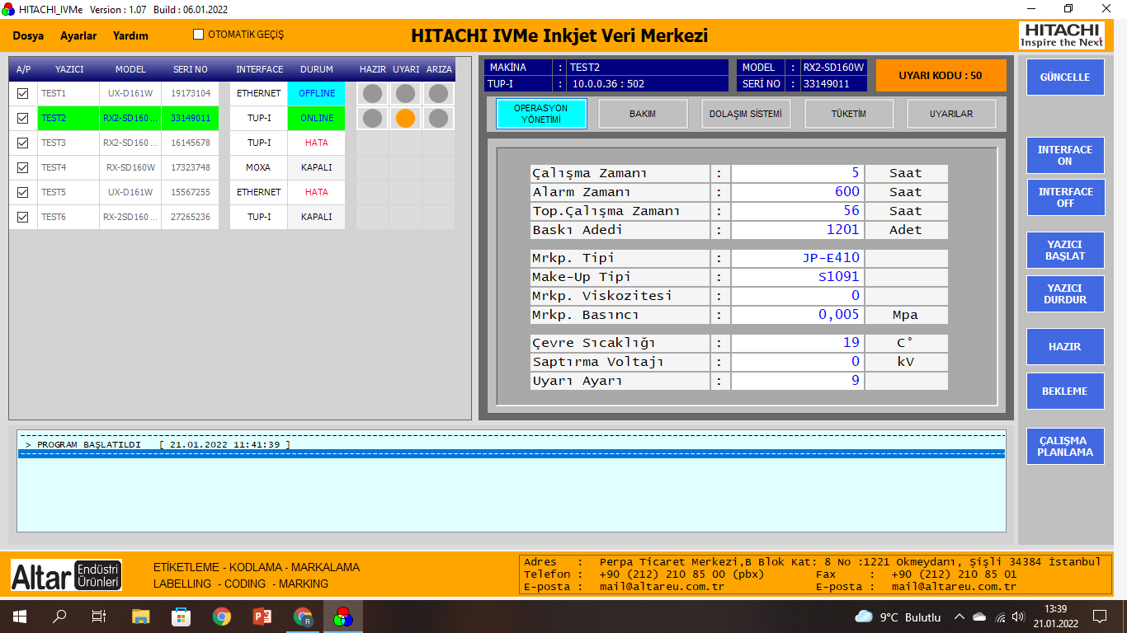Click the ONLINE status cell
This screenshot has height=633, width=1127.
(x=317, y=118)
